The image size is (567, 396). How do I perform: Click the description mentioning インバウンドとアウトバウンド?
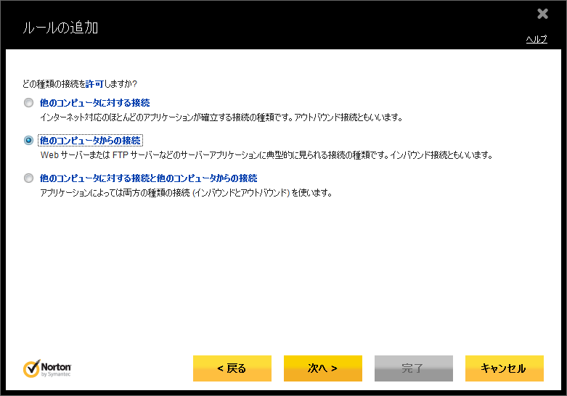(186, 192)
